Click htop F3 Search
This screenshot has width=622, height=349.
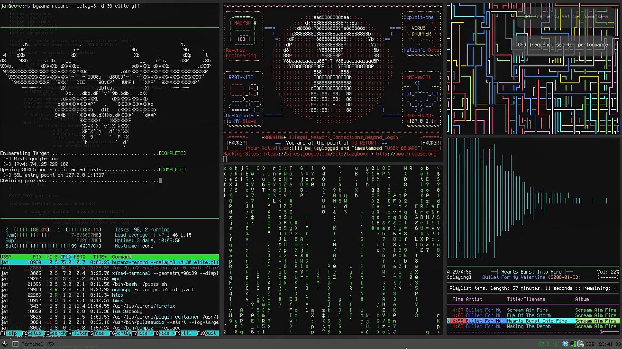[x=55, y=333]
